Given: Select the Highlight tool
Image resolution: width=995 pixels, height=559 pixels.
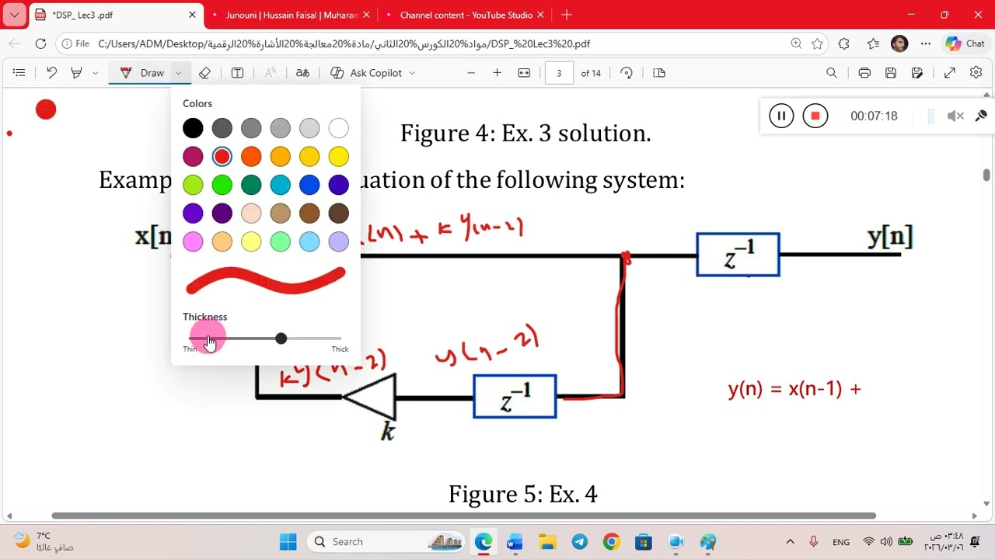Looking at the screenshot, I should tap(76, 73).
